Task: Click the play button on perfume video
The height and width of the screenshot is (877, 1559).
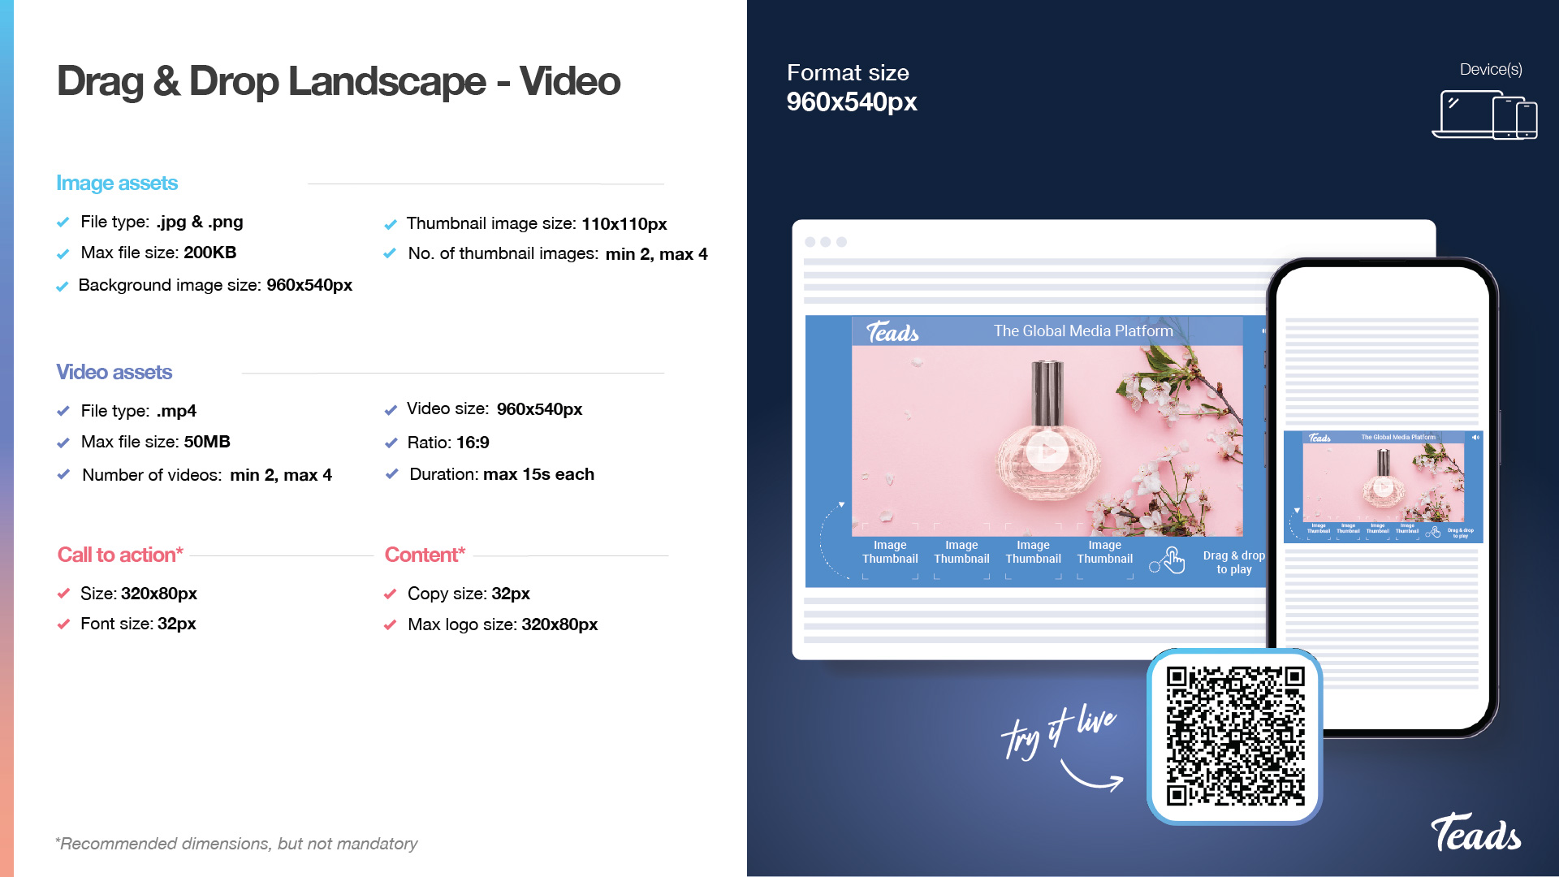Action: click(1047, 450)
